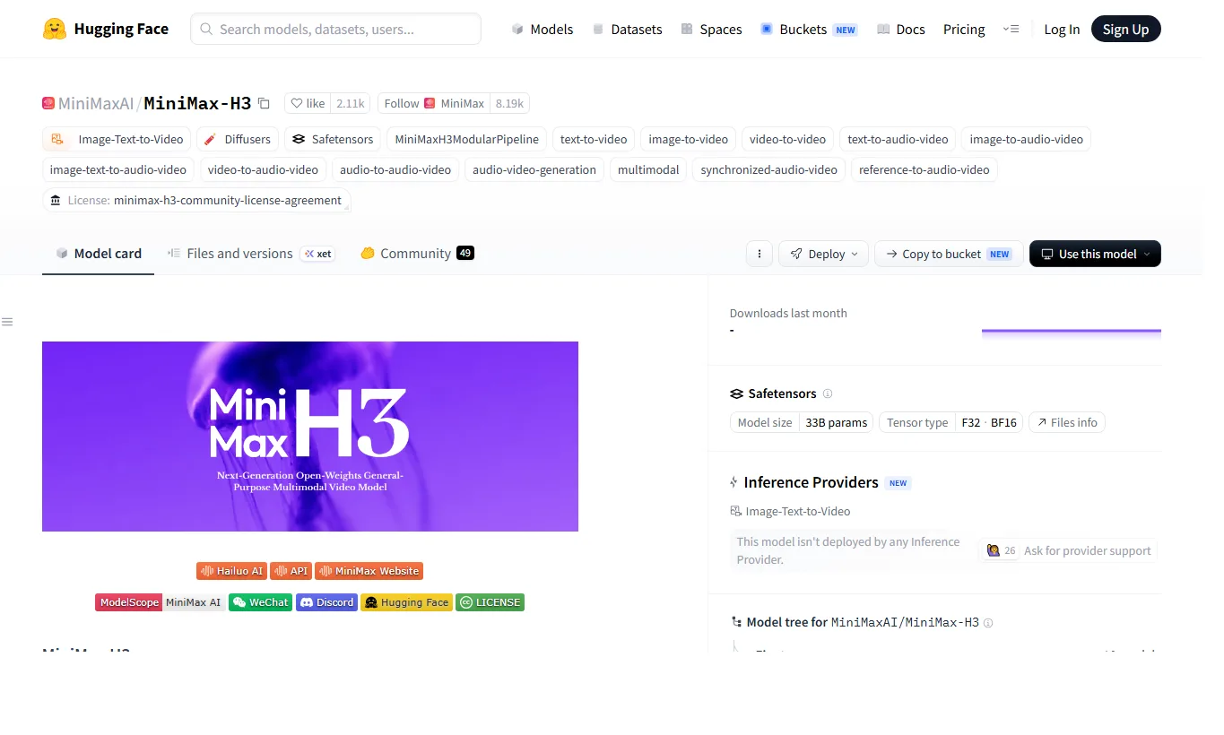Open the reference-to-audio-video tag

coord(925,169)
